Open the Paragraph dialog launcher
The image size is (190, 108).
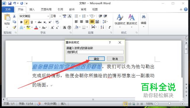(111, 32)
